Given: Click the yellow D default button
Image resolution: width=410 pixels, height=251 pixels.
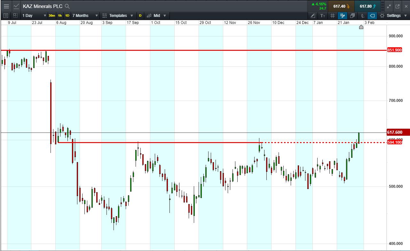Looking at the screenshot, I should (140, 15).
